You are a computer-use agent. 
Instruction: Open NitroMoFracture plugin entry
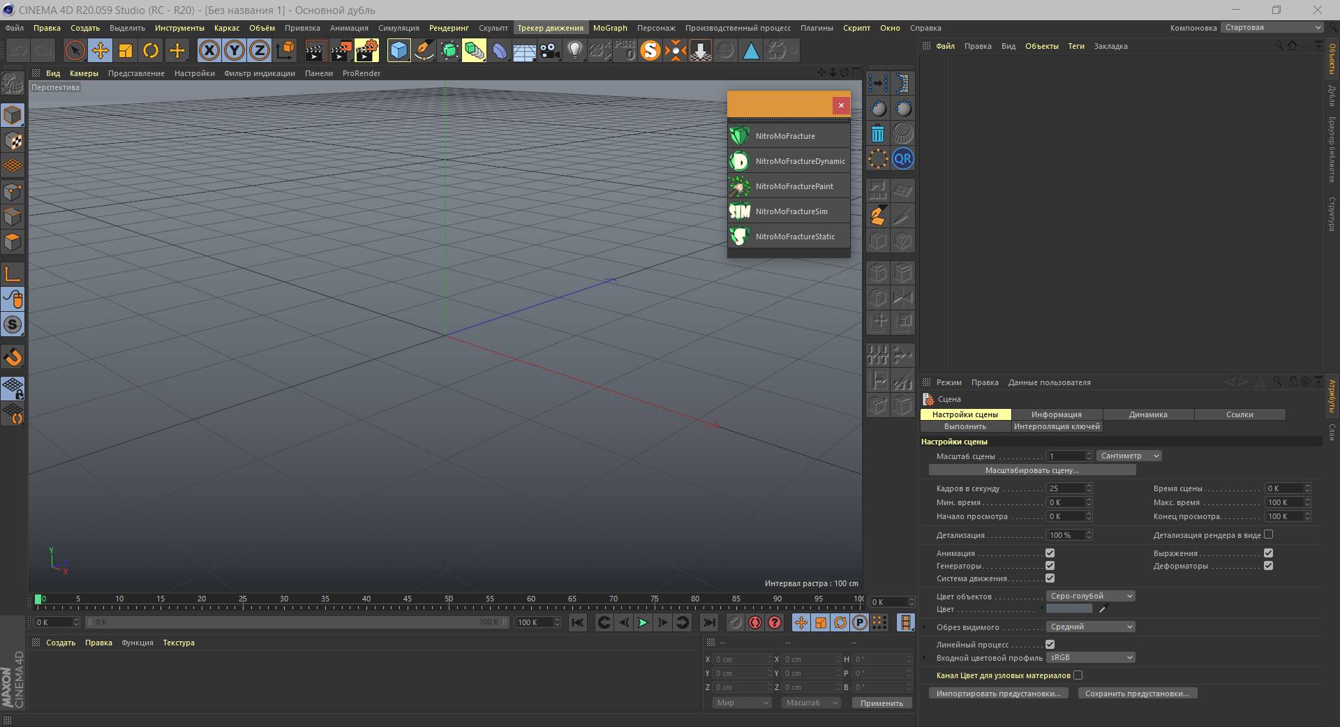point(789,136)
